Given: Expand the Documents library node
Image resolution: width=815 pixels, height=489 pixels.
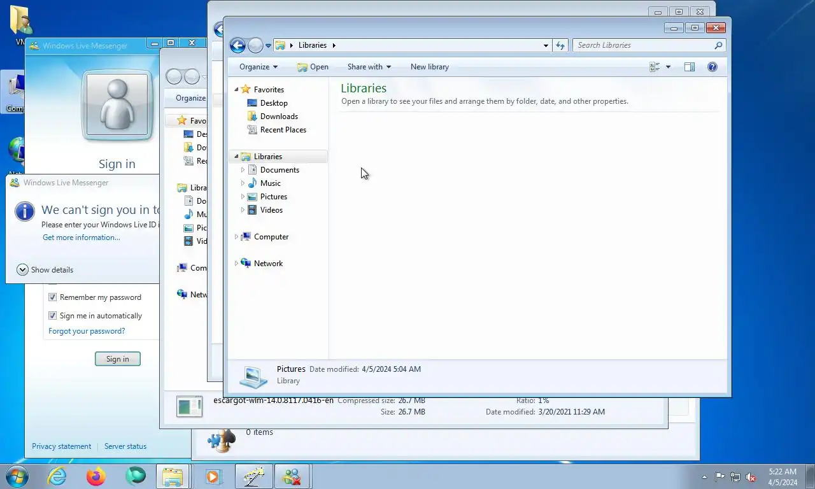Looking at the screenshot, I should (x=243, y=170).
